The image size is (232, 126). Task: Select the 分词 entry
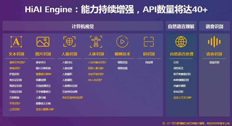coord(176,62)
